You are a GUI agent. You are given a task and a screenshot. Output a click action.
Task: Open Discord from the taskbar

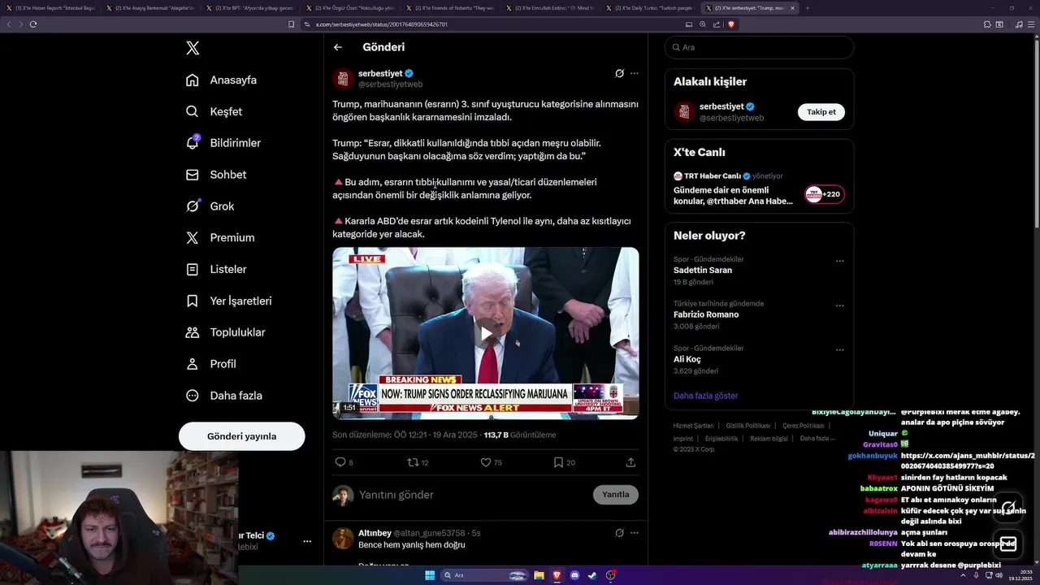point(574,575)
